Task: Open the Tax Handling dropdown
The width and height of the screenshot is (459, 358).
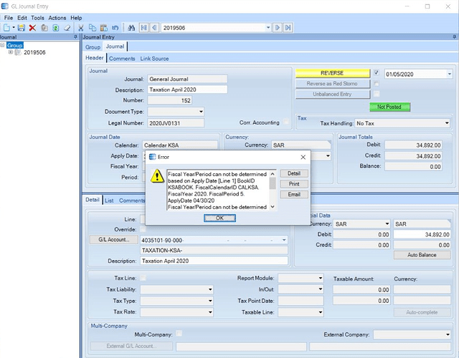Action: pyautogui.click(x=447, y=123)
